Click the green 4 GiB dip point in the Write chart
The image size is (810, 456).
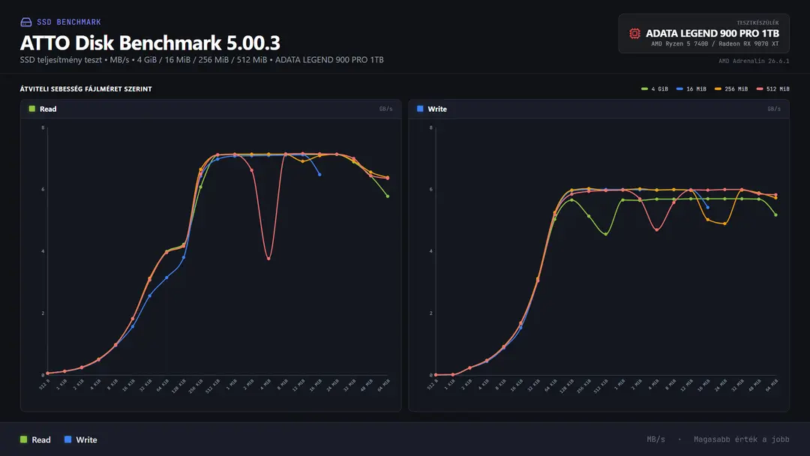pos(606,235)
